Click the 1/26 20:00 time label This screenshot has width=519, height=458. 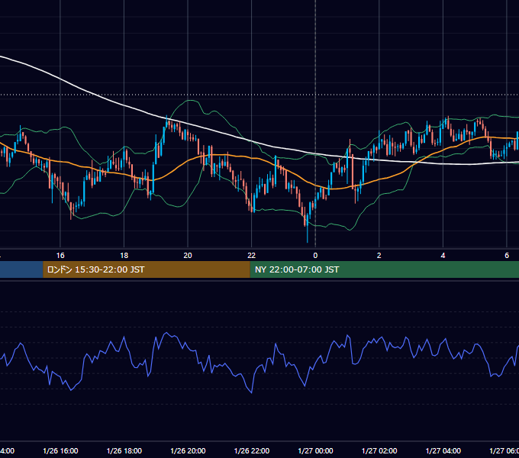188,450
